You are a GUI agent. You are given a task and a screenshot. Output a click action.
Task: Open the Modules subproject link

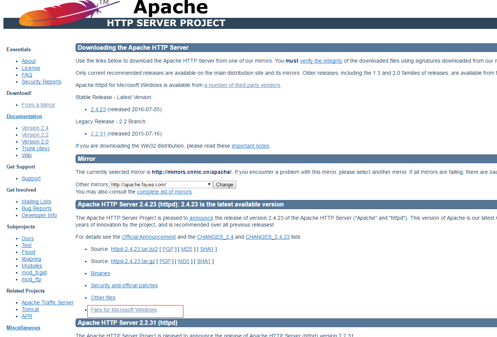tap(32, 266)
